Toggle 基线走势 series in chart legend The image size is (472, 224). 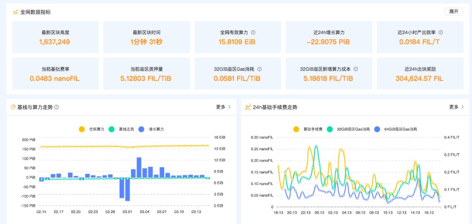pyautogui.click(x=121, y=129)
